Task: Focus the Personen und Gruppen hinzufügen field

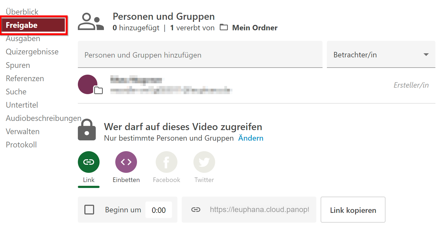Action: 200,55
